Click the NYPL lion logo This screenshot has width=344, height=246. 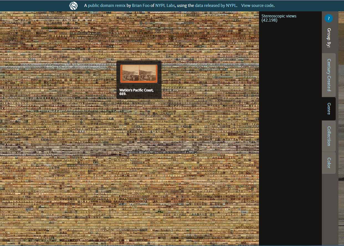tap(73, 6)
